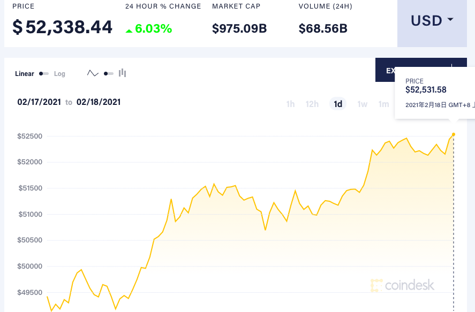Select the 1d time range
This screenshot has width=475, height=312.
[x=338, y=104]
